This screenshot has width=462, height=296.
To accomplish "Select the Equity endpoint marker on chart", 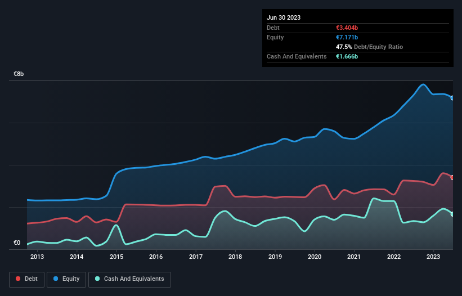I will [452, 98].
